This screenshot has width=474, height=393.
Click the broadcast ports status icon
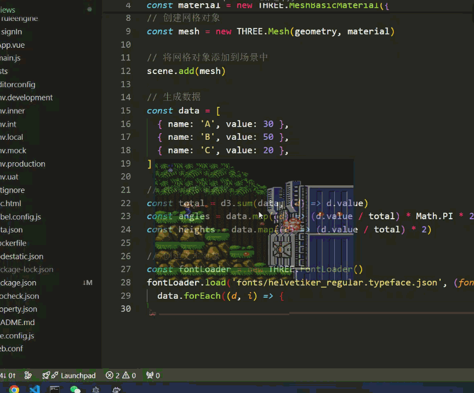149,375
